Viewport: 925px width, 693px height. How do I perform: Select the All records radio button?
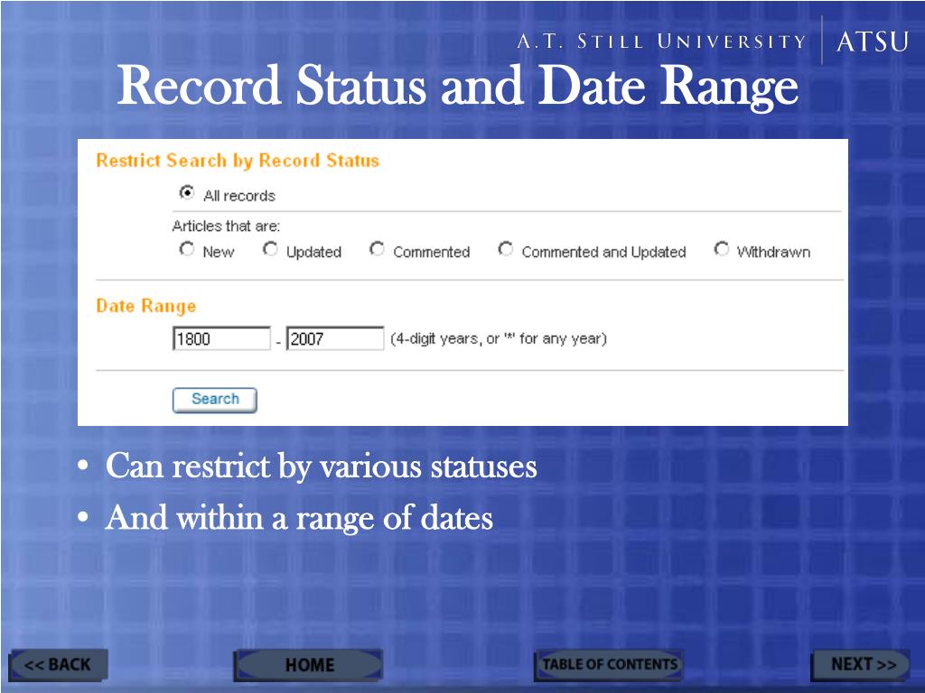[x=187, y=193]
